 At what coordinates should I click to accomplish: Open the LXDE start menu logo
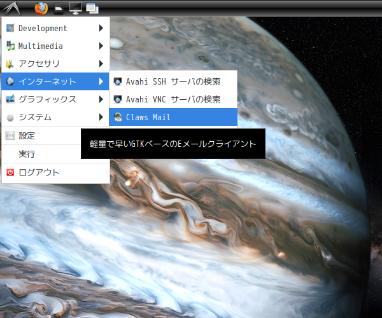tap(11, 8)
